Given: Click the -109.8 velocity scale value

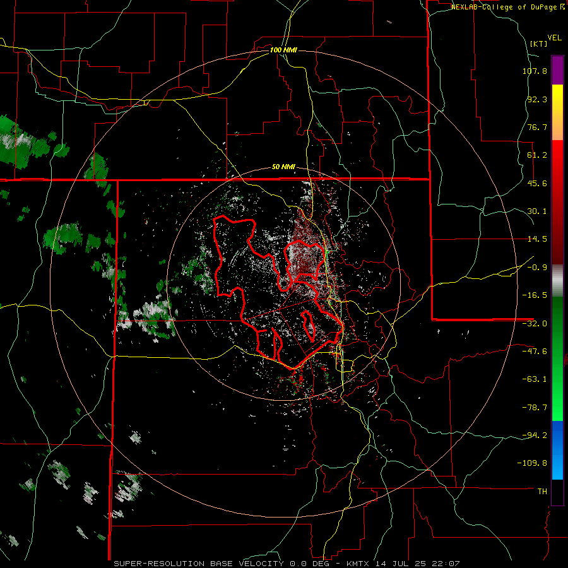Looking at the screenshot, I should (533, 463).
